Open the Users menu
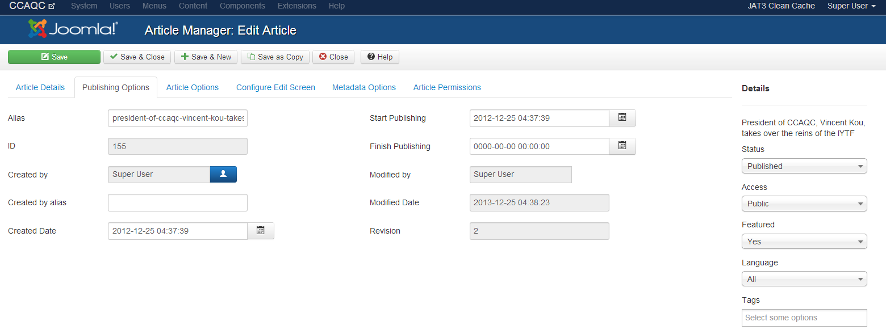The image size is (886, 330). [120, 6]
